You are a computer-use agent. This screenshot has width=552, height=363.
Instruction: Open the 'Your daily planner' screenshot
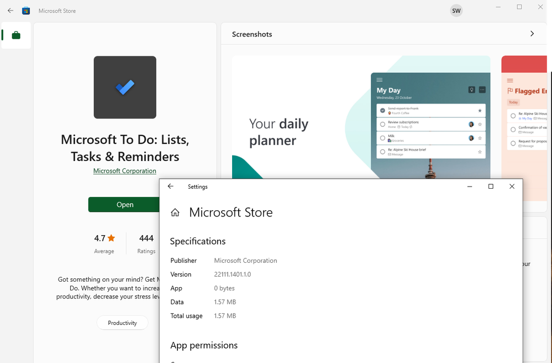tap(361, 117)
